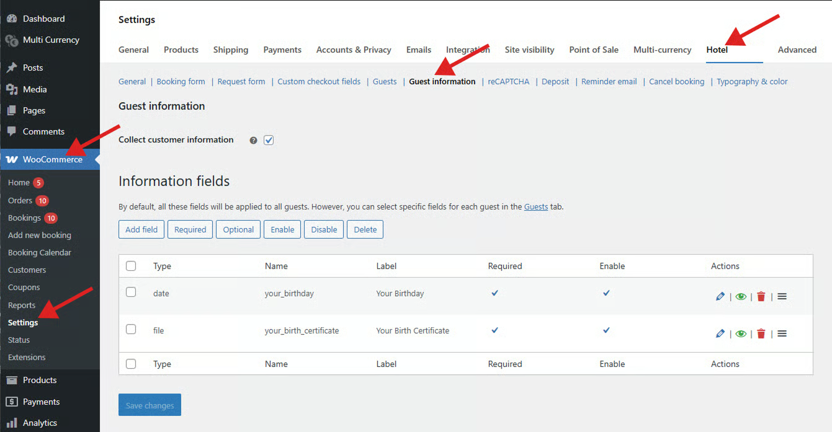
Task: Tick the checkbox for the your_birthday row
Action: tap(131, 292)
